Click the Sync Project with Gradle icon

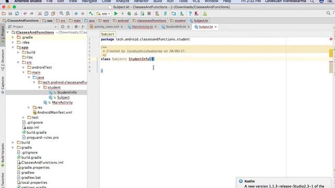(x=165, y=14)
